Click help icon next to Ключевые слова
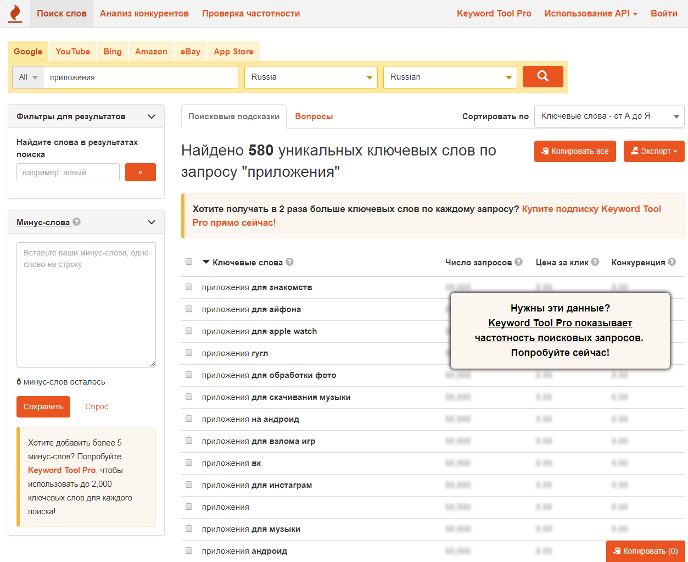This screenshot has height=562, width=688. pos(290,262)
